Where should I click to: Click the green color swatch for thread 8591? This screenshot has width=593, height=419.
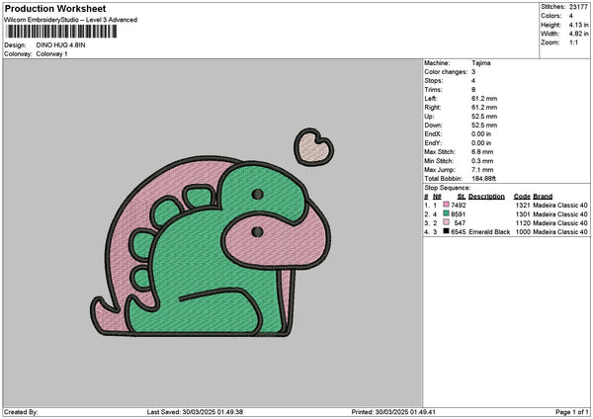447,213
